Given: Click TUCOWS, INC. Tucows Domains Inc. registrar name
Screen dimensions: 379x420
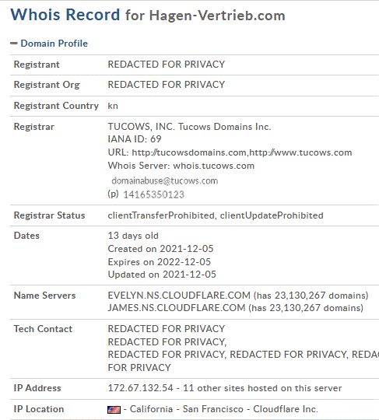Looking at the screenshot, I should point(189,127).
